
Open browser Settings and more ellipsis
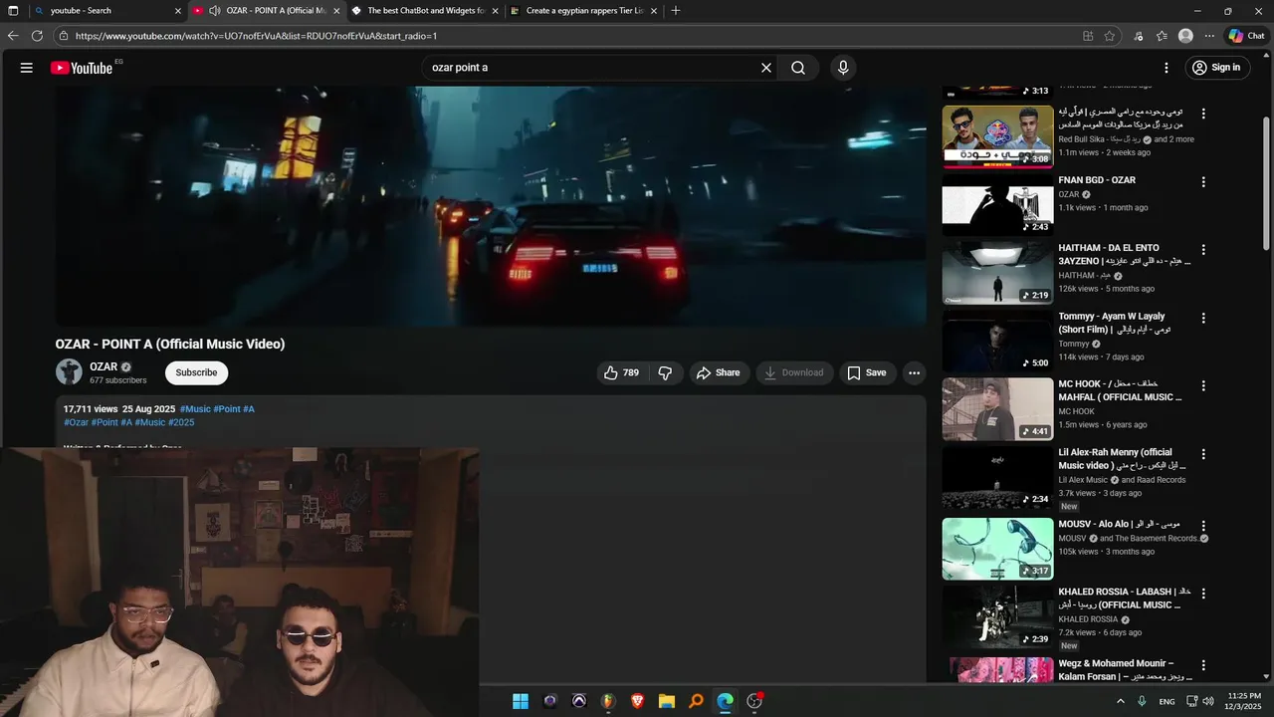click(1209, 36)
